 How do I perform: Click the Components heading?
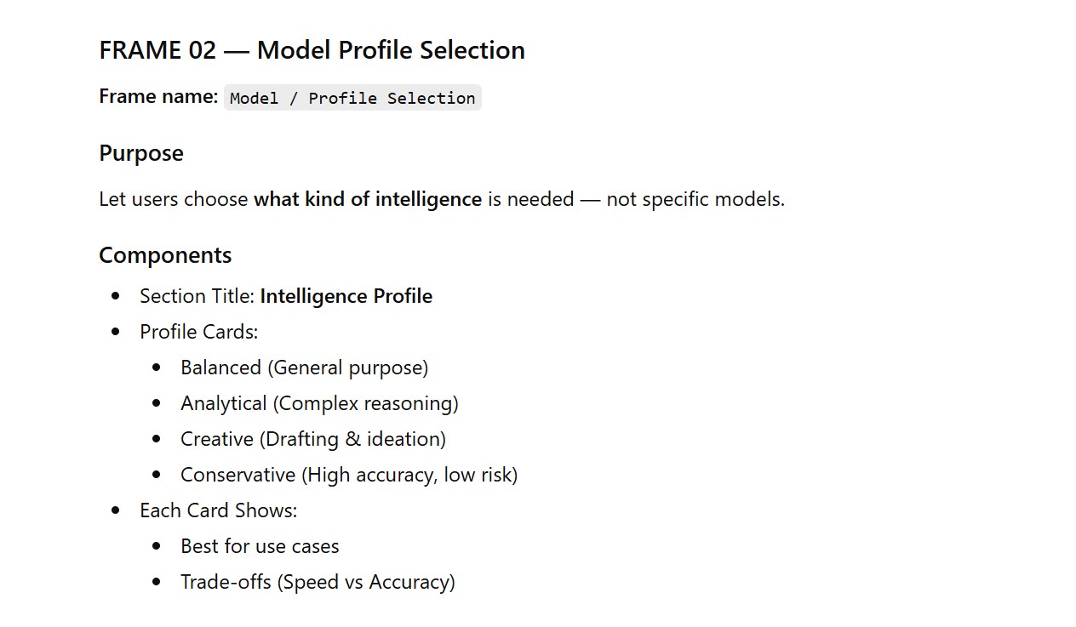click(165, 255)
